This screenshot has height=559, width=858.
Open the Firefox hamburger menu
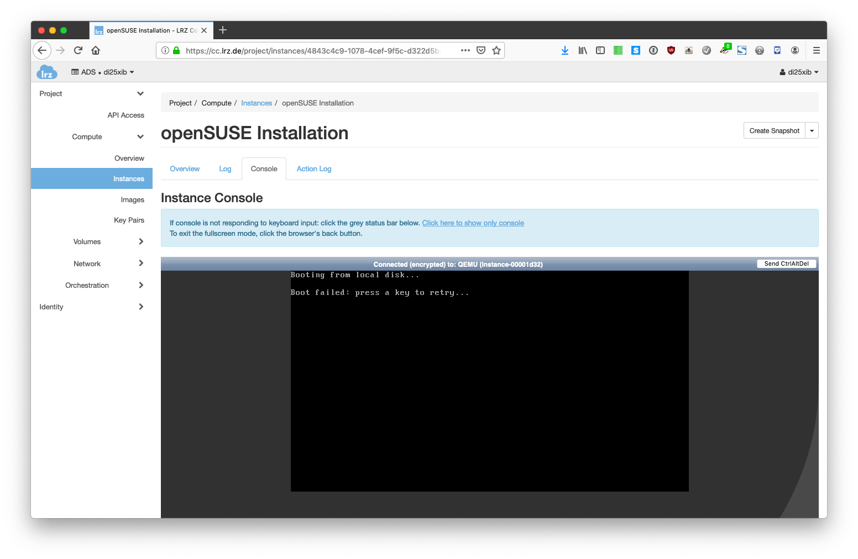click(x=816, y=50)
